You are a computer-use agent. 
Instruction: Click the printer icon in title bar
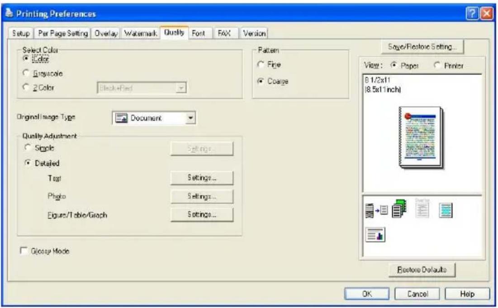pos(9,13)
